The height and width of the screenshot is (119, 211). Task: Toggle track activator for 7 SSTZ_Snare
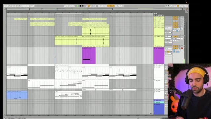(x=175, y=23)
